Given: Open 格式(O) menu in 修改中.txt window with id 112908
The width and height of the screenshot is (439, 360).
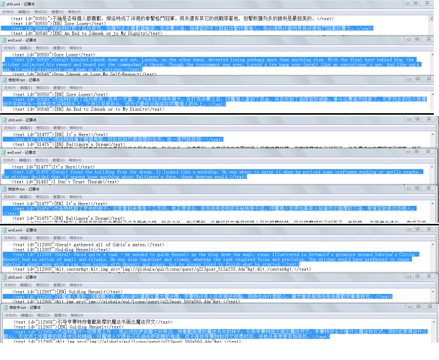Looking at the screenshot, I should tap(43, 315).
